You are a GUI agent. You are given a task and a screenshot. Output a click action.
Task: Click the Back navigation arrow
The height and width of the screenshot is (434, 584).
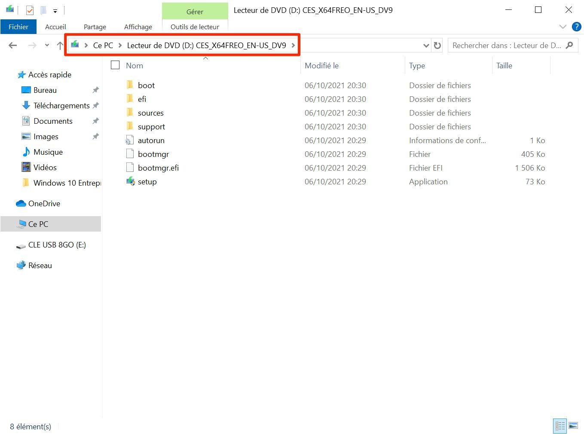[13, 46]
